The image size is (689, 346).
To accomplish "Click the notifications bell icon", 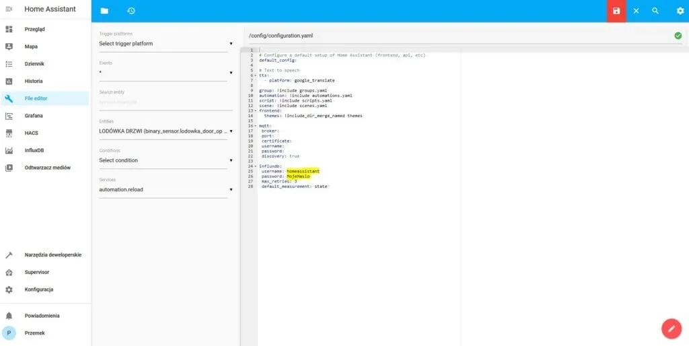I will coord(9,316).
